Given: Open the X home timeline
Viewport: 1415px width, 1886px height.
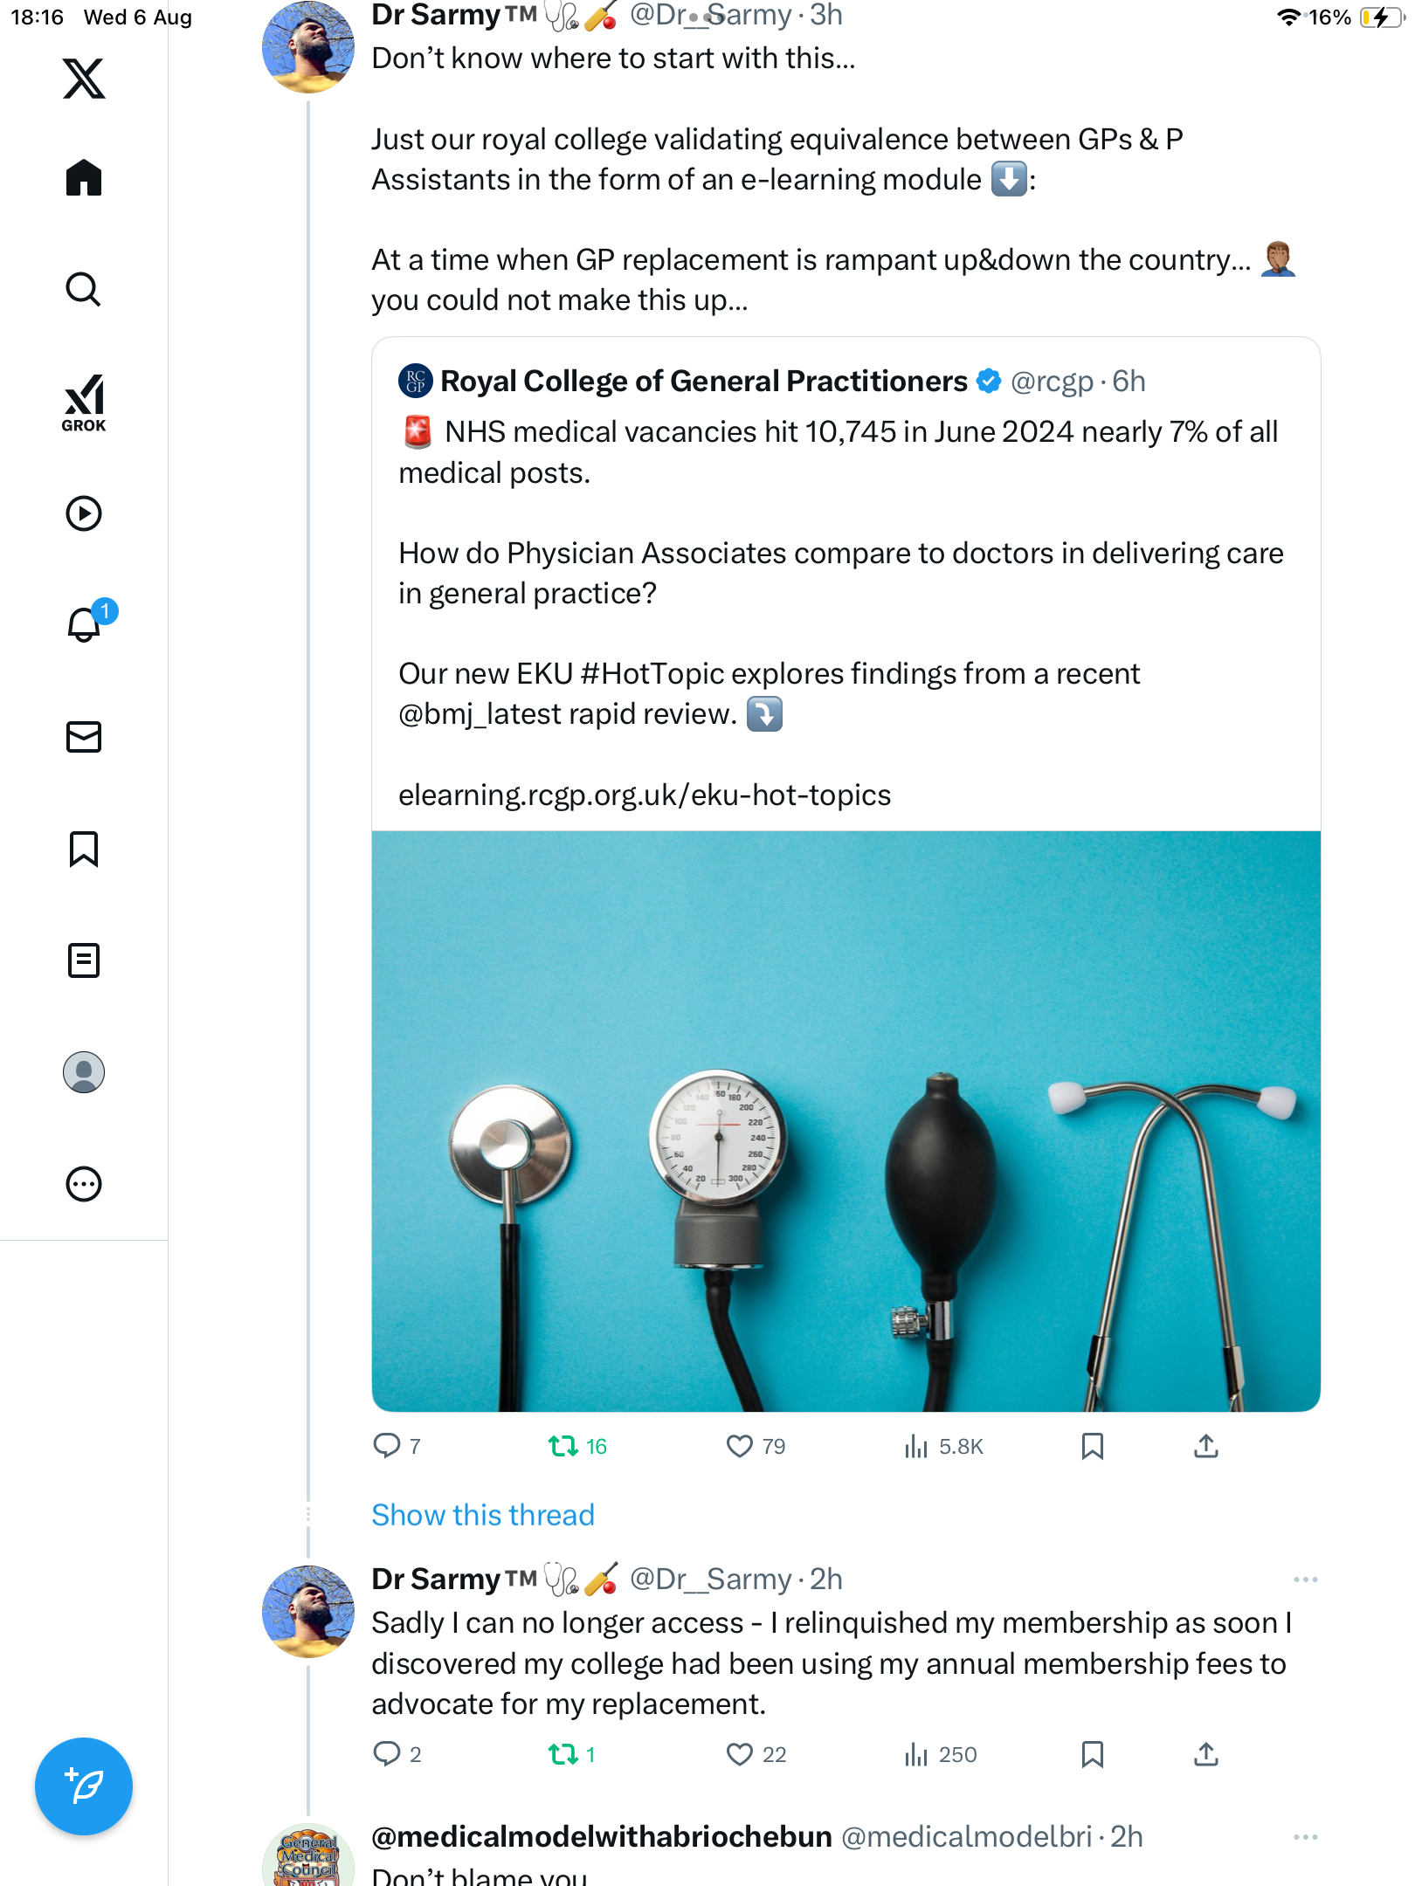Looking at the screenshot, I should 84,178.
